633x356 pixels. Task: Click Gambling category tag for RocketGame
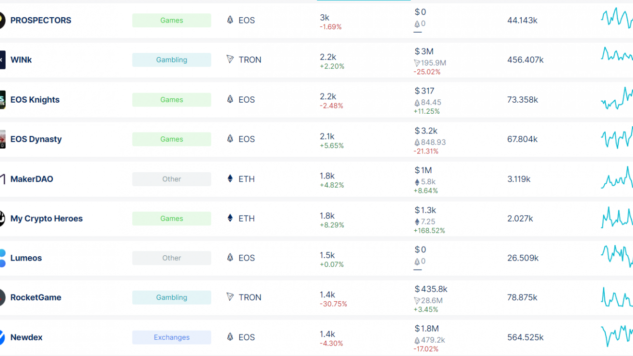[x=172, y=297]
